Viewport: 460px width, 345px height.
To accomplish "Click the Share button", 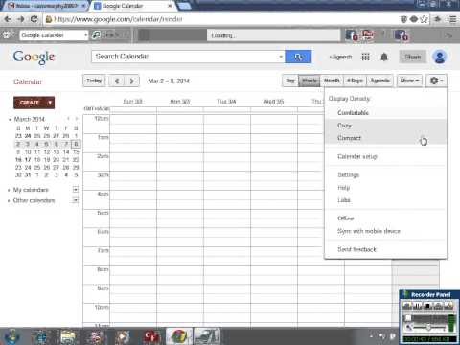I will coord(412,57).
